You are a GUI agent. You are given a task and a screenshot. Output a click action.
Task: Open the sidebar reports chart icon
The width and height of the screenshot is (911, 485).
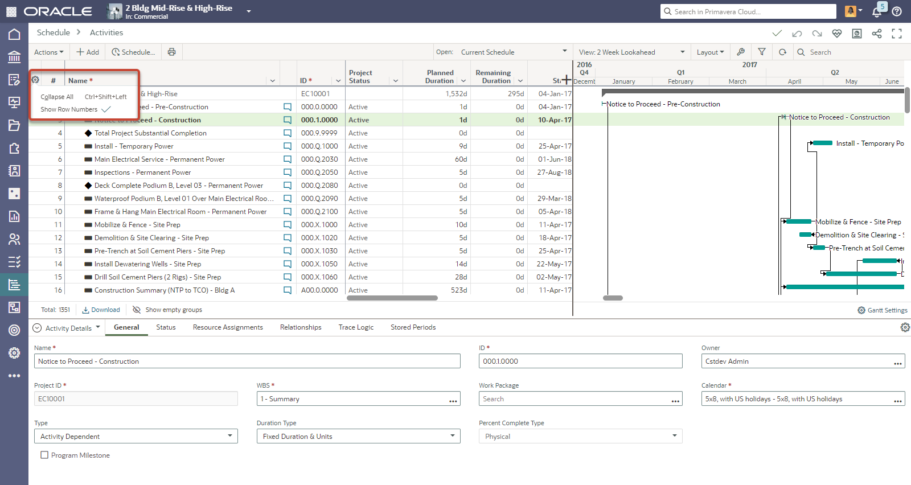tap(14, 216)
